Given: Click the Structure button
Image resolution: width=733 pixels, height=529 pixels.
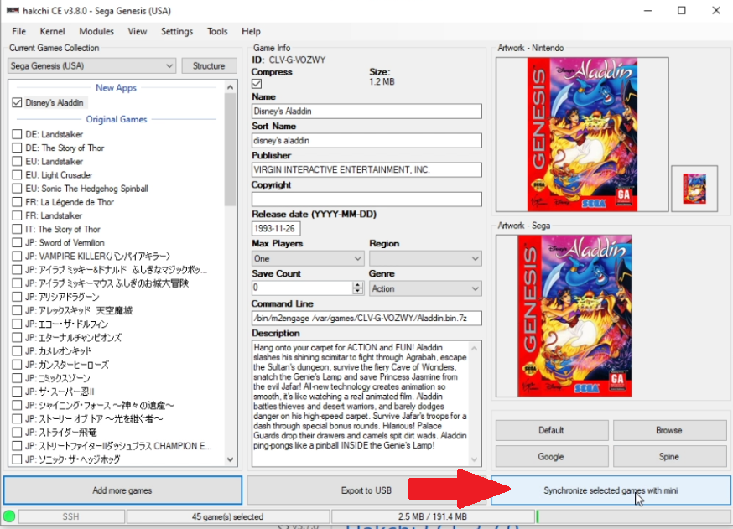Looking at the screenshot, I should [209, 66].
